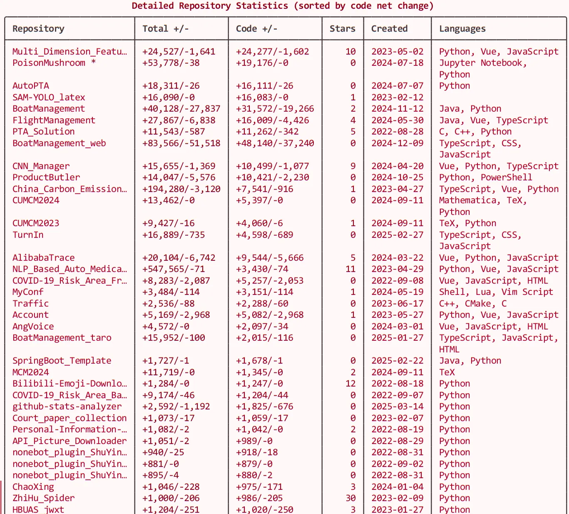Click the +31,572/-19,266 code value
The height and width of the screenshot is (514, 569).
pos(275,109)
